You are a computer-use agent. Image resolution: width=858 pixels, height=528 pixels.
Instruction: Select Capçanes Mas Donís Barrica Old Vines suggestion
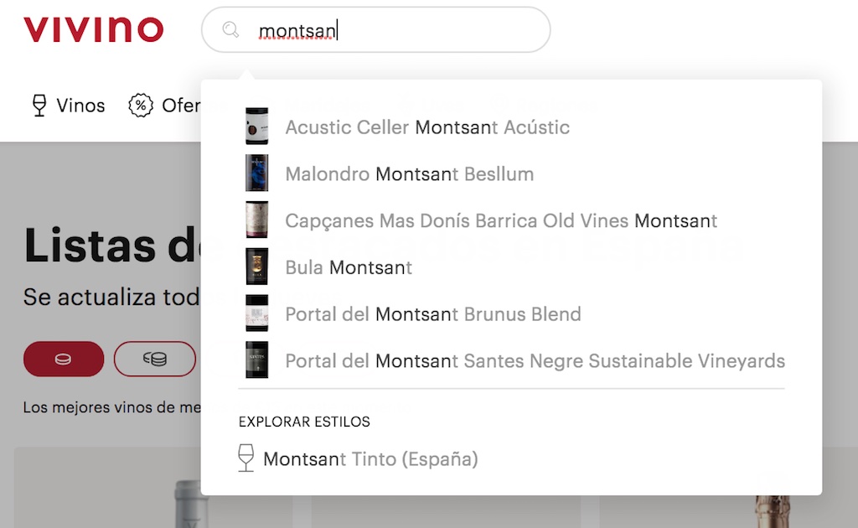[501, 221]
